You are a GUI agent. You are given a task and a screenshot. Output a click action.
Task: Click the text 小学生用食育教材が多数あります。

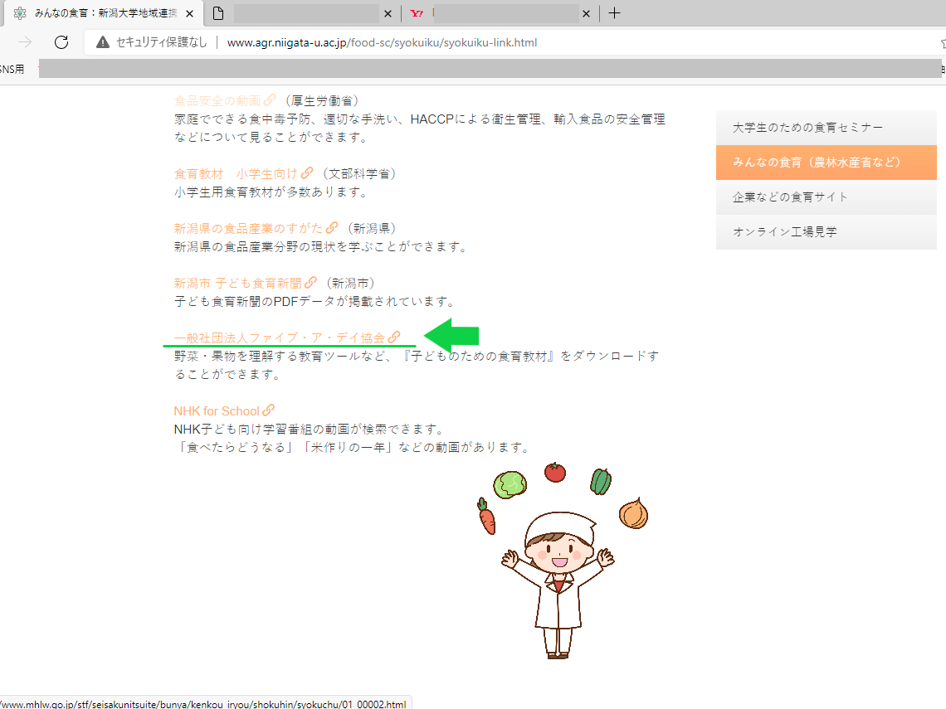click(x=271, y=192)
